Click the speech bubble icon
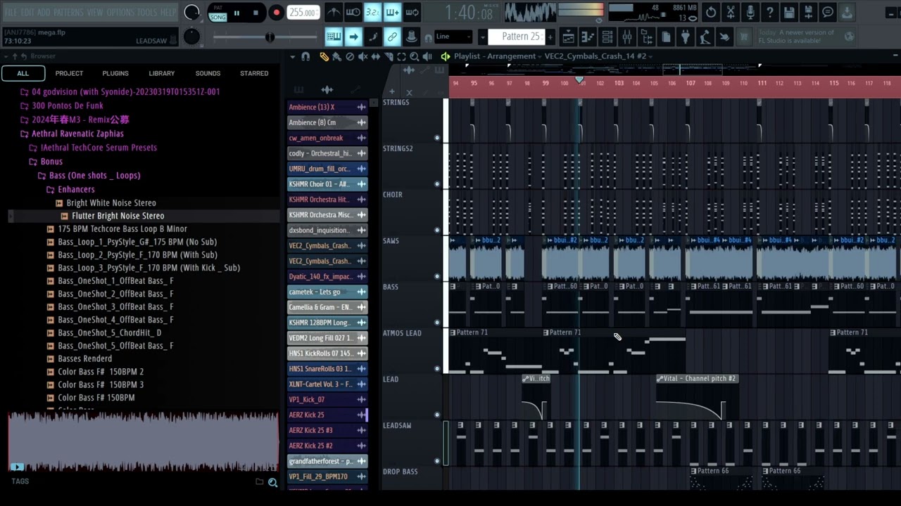Image resolution: width=901 pixels, height=506 pixels. click(x=828, y=12)
